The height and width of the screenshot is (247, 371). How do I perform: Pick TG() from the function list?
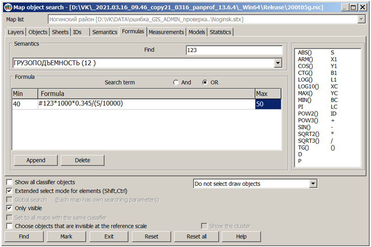(303, 148)
